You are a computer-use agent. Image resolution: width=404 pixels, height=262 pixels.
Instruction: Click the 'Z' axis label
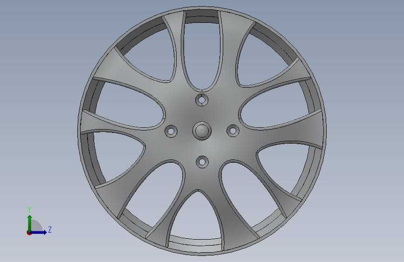tap(50, 229)
